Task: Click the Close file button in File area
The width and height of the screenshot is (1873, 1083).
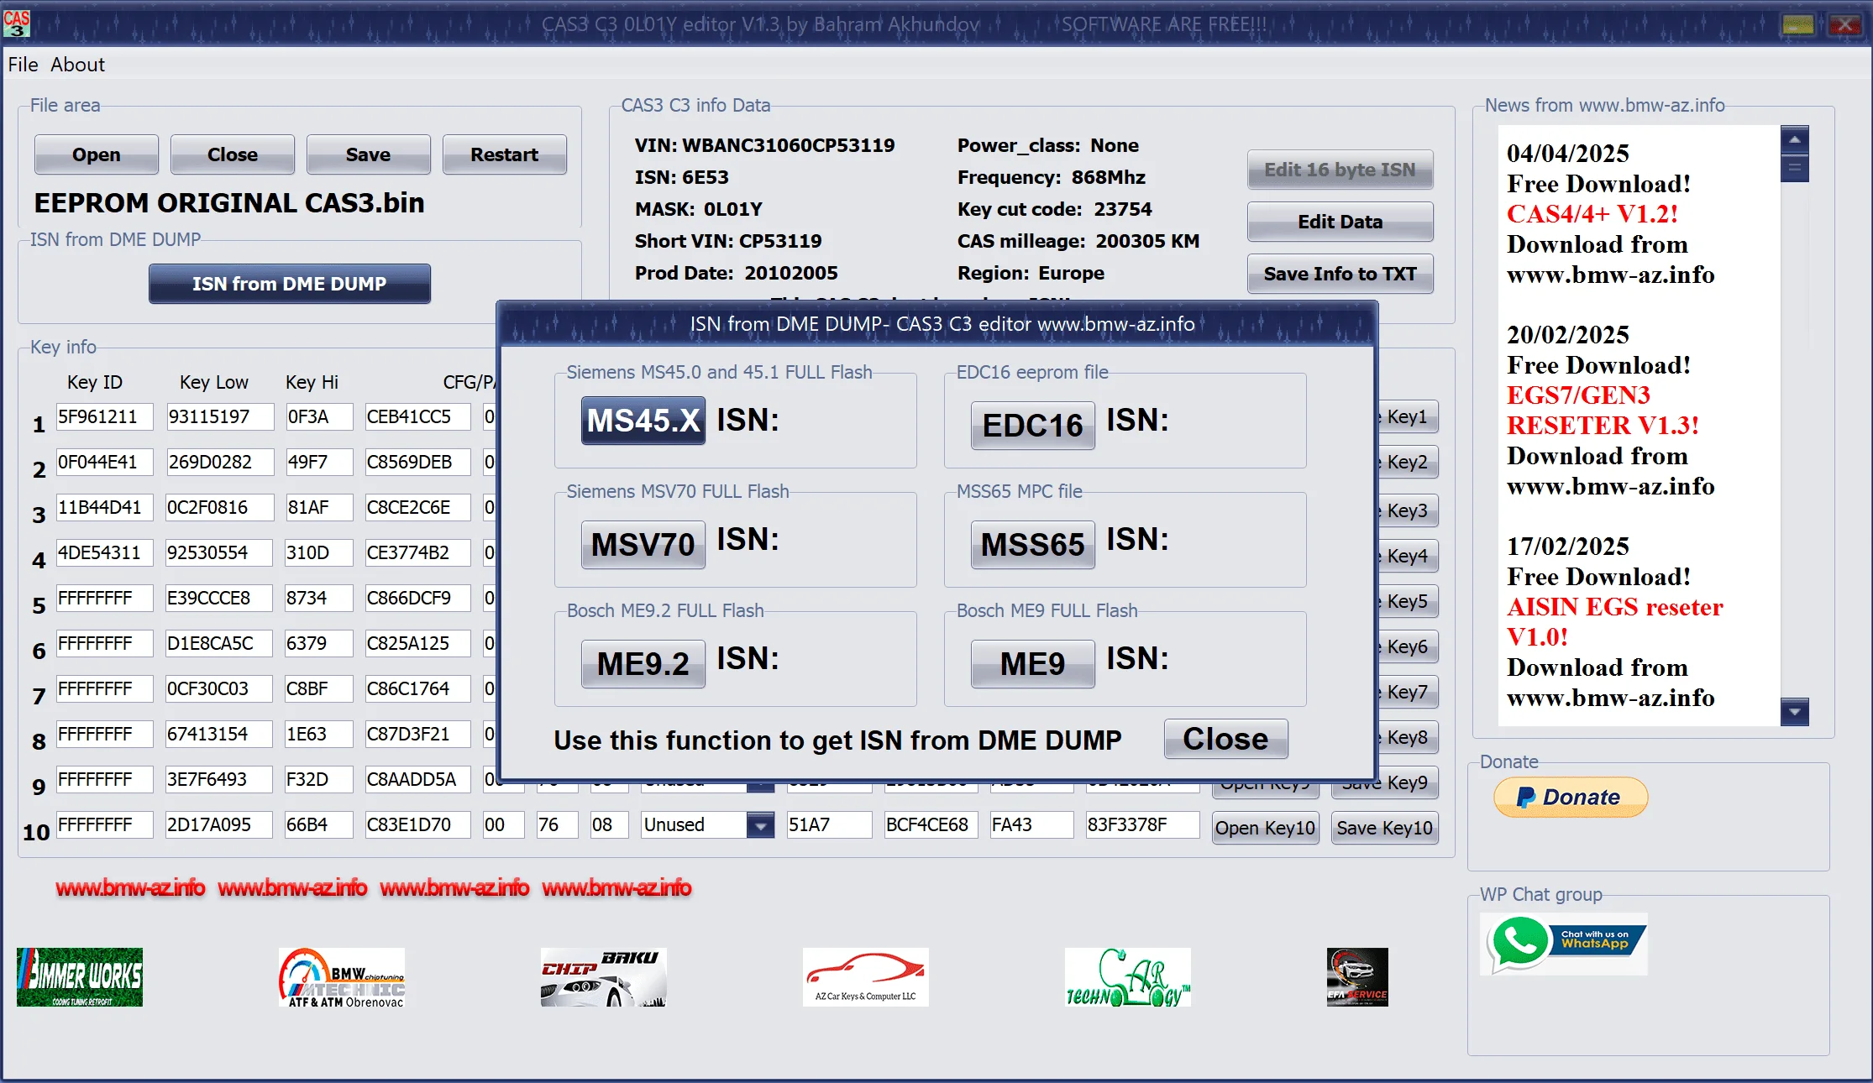Action: click(x=233, y=154)
